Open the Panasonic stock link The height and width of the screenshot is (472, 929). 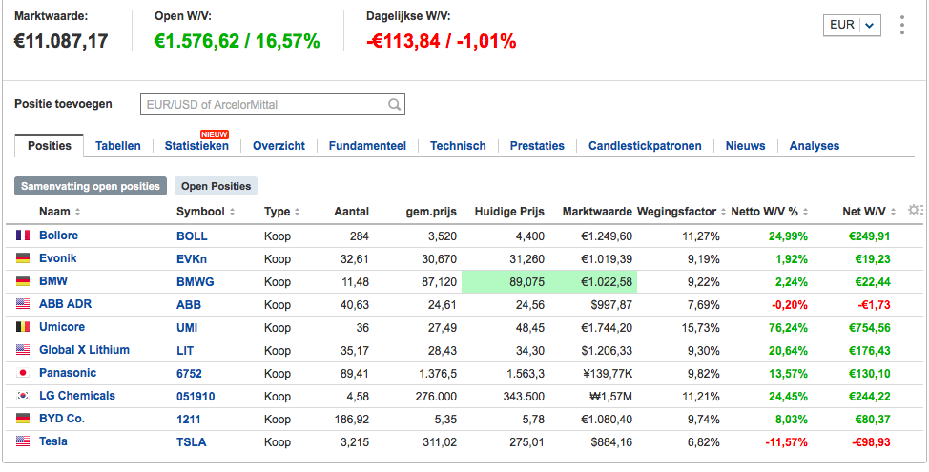(68, 373)
